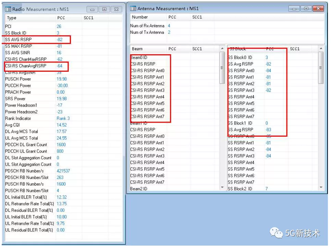
Task: Select the DL Initial BLER Total(%) row
Action: [x=63, y=197]
